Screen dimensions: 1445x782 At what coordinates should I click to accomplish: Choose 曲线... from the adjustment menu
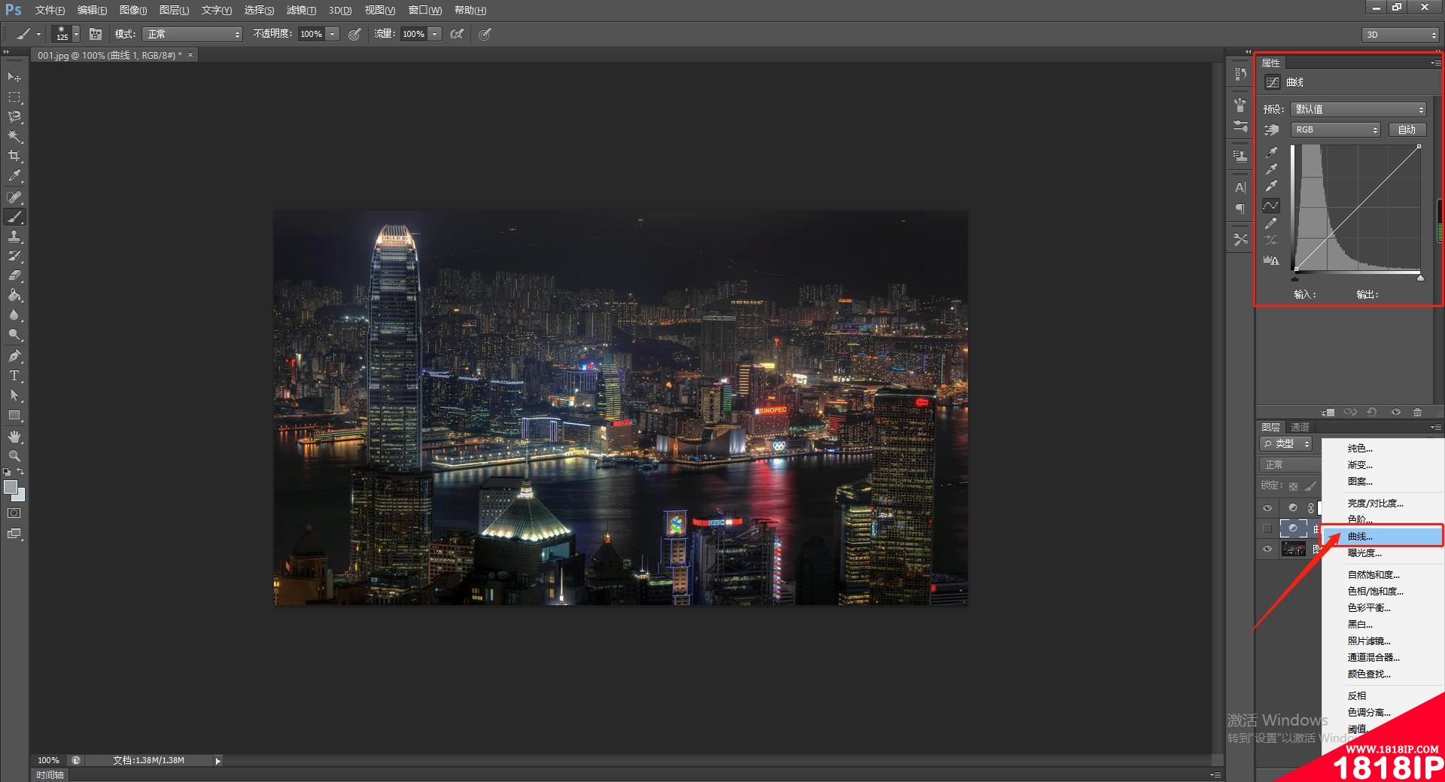[1383, 536]
